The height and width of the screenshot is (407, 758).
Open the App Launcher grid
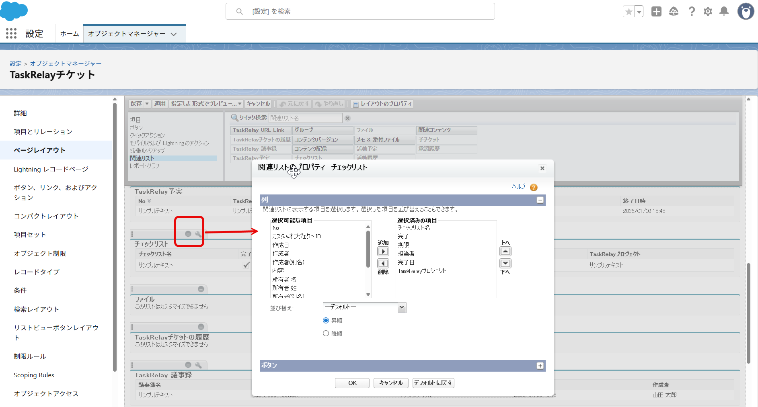tap(11, 33)
